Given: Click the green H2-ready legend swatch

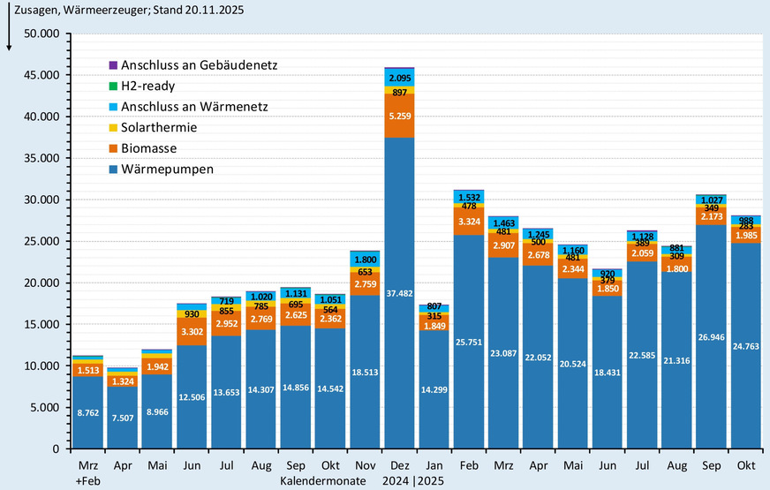Looking at the screenshot, I should click(x=112, y=86).
